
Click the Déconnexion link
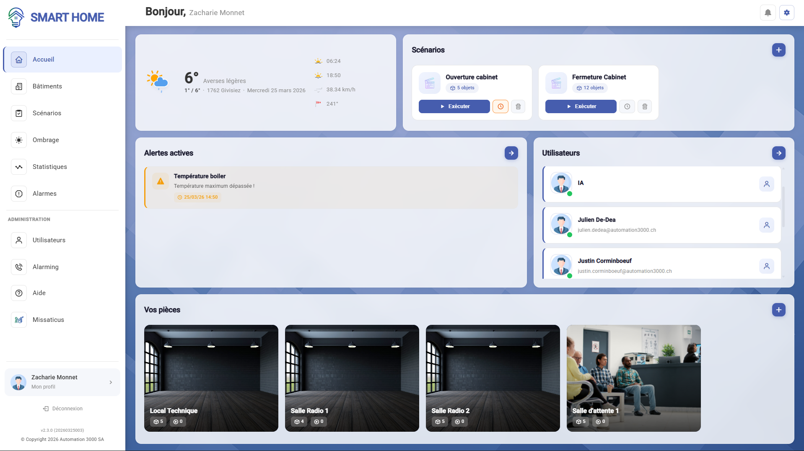click(62, 409)
